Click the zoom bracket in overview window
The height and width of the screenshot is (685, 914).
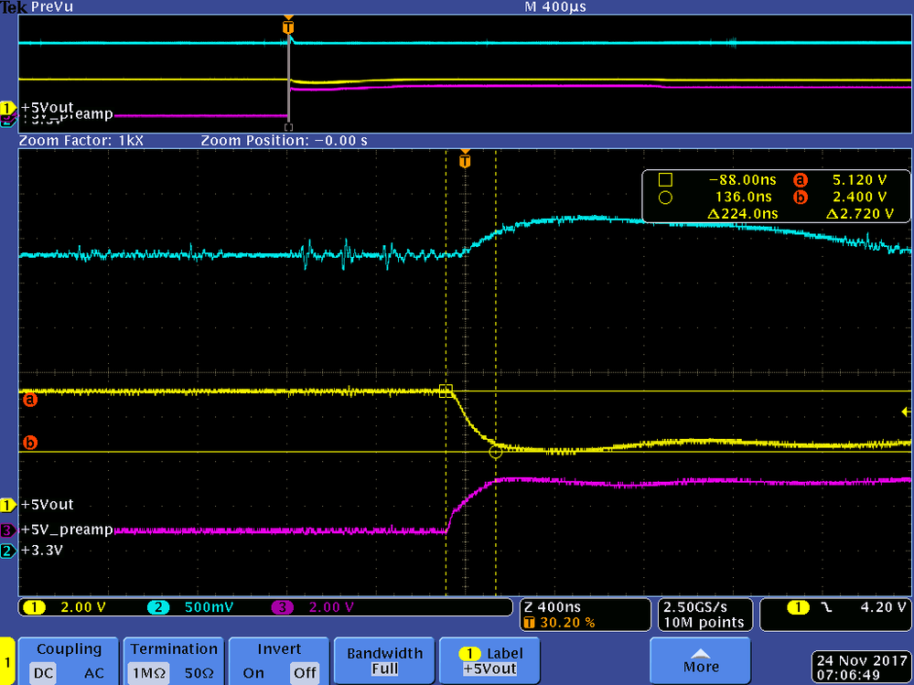[x=288, y=127]
